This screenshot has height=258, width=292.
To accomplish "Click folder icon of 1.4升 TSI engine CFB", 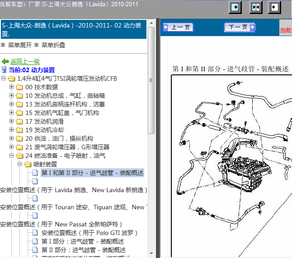I will tap(11, 78).
